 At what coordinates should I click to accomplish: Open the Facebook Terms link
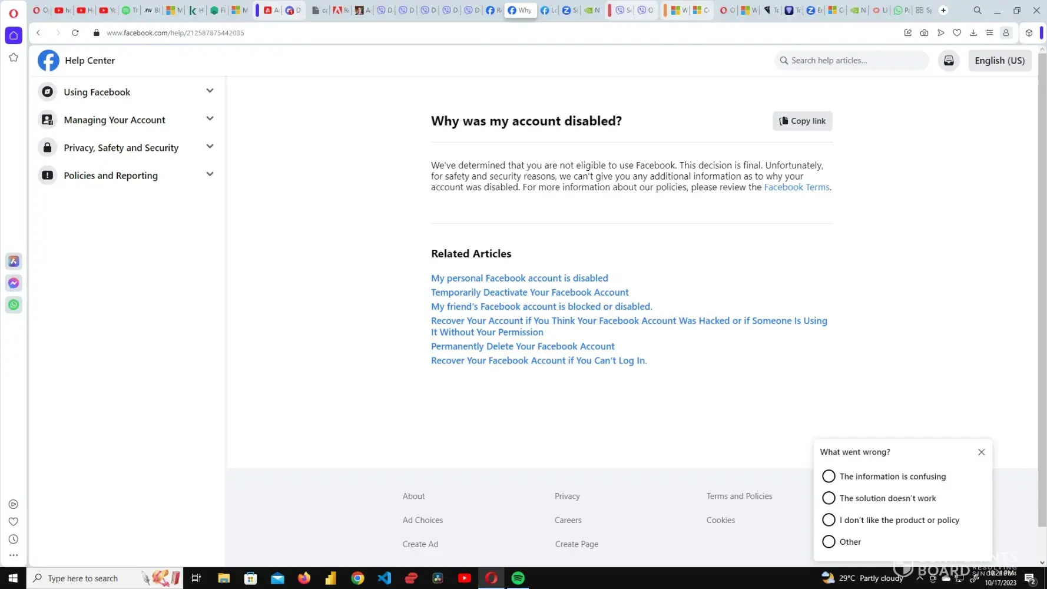tap(796, 187)
